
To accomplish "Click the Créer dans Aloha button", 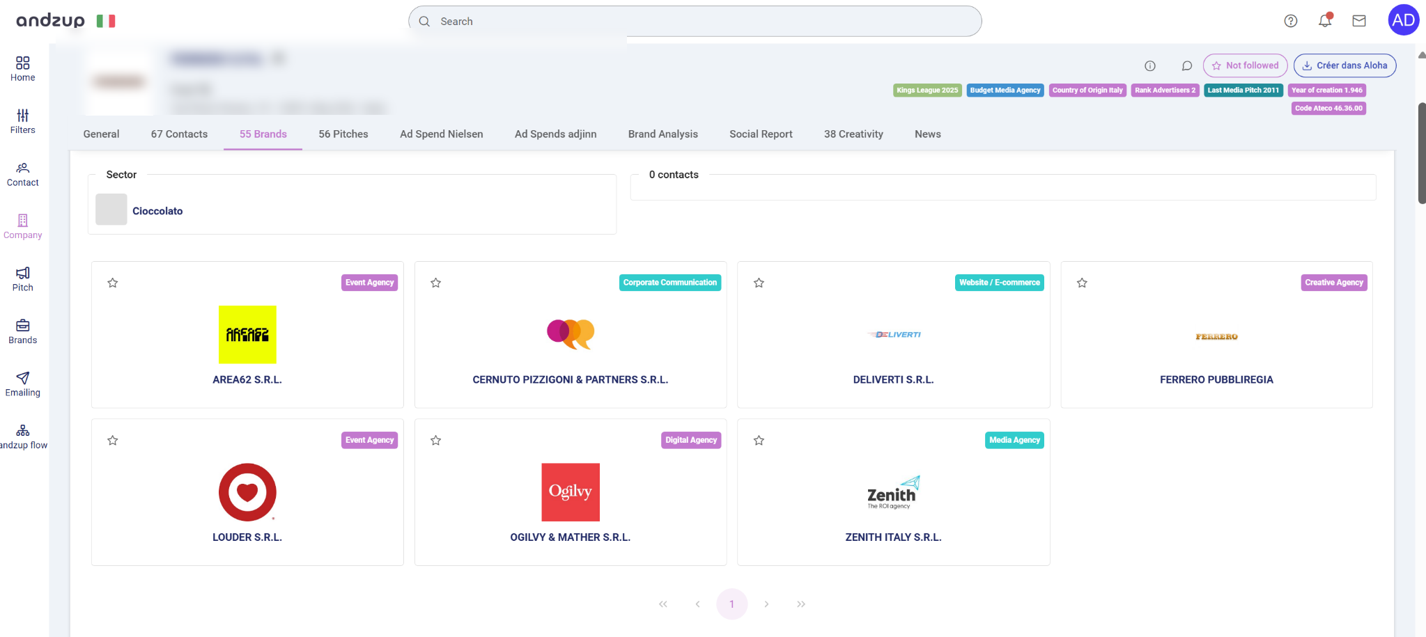I will click(1344, 65).
